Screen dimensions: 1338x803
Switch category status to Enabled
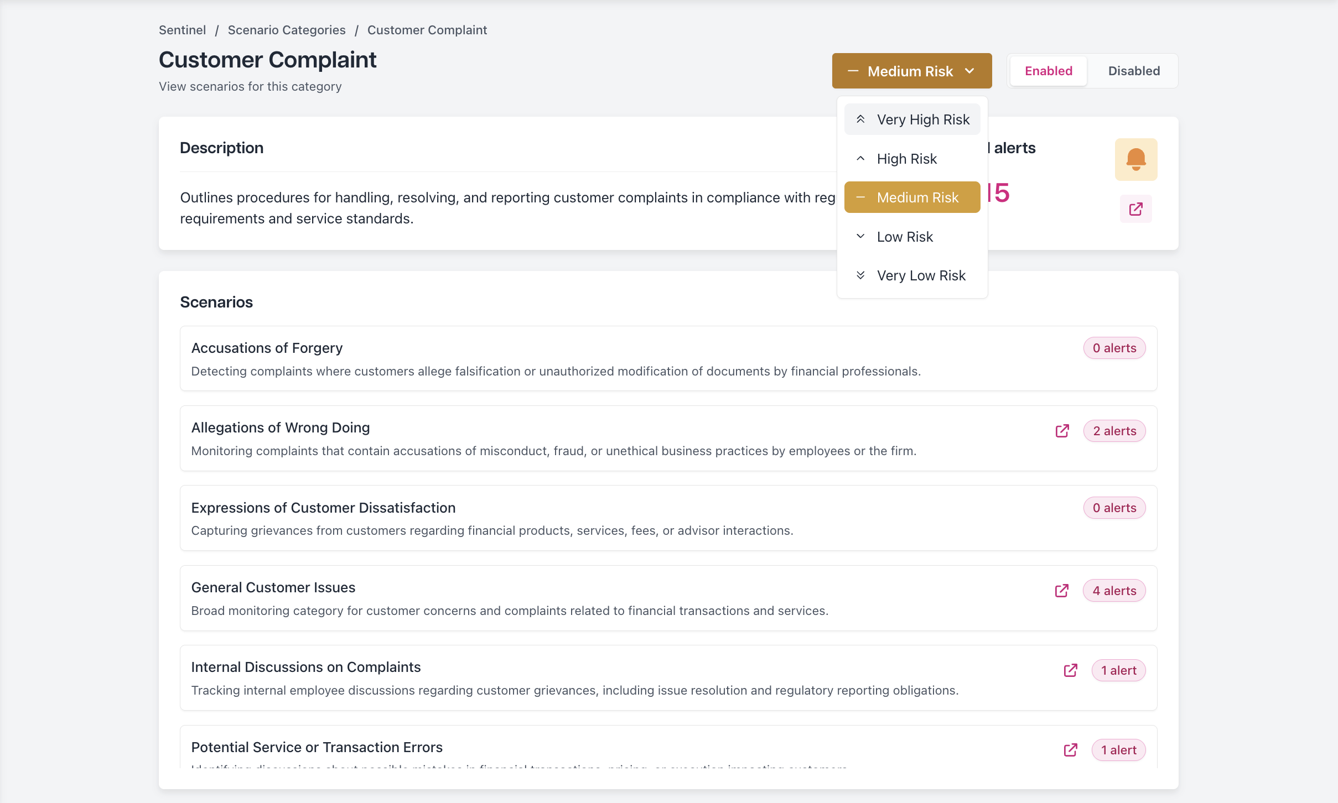pos(1048,71)
